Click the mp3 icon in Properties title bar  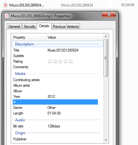click(7, 16)
